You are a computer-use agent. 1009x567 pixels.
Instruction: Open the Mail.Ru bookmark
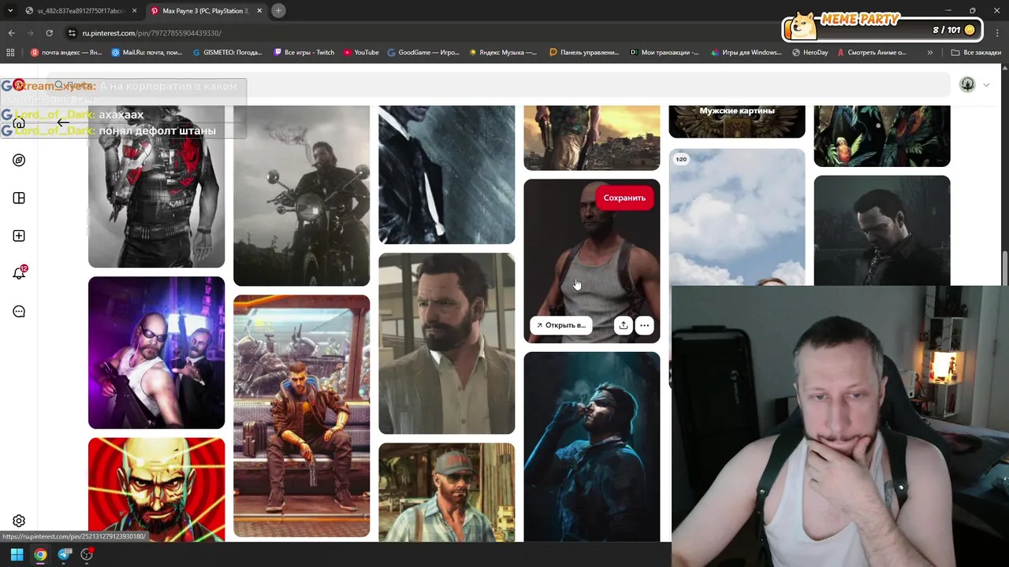click(x=147, y=52)
